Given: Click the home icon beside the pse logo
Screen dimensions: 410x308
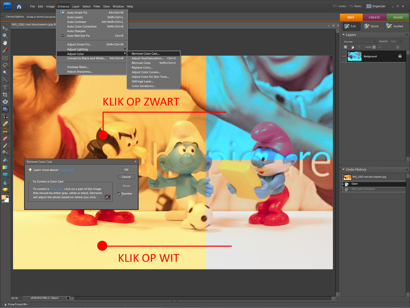Looking at the screenshot, I should pyautogui.click(x=19, y=6).
